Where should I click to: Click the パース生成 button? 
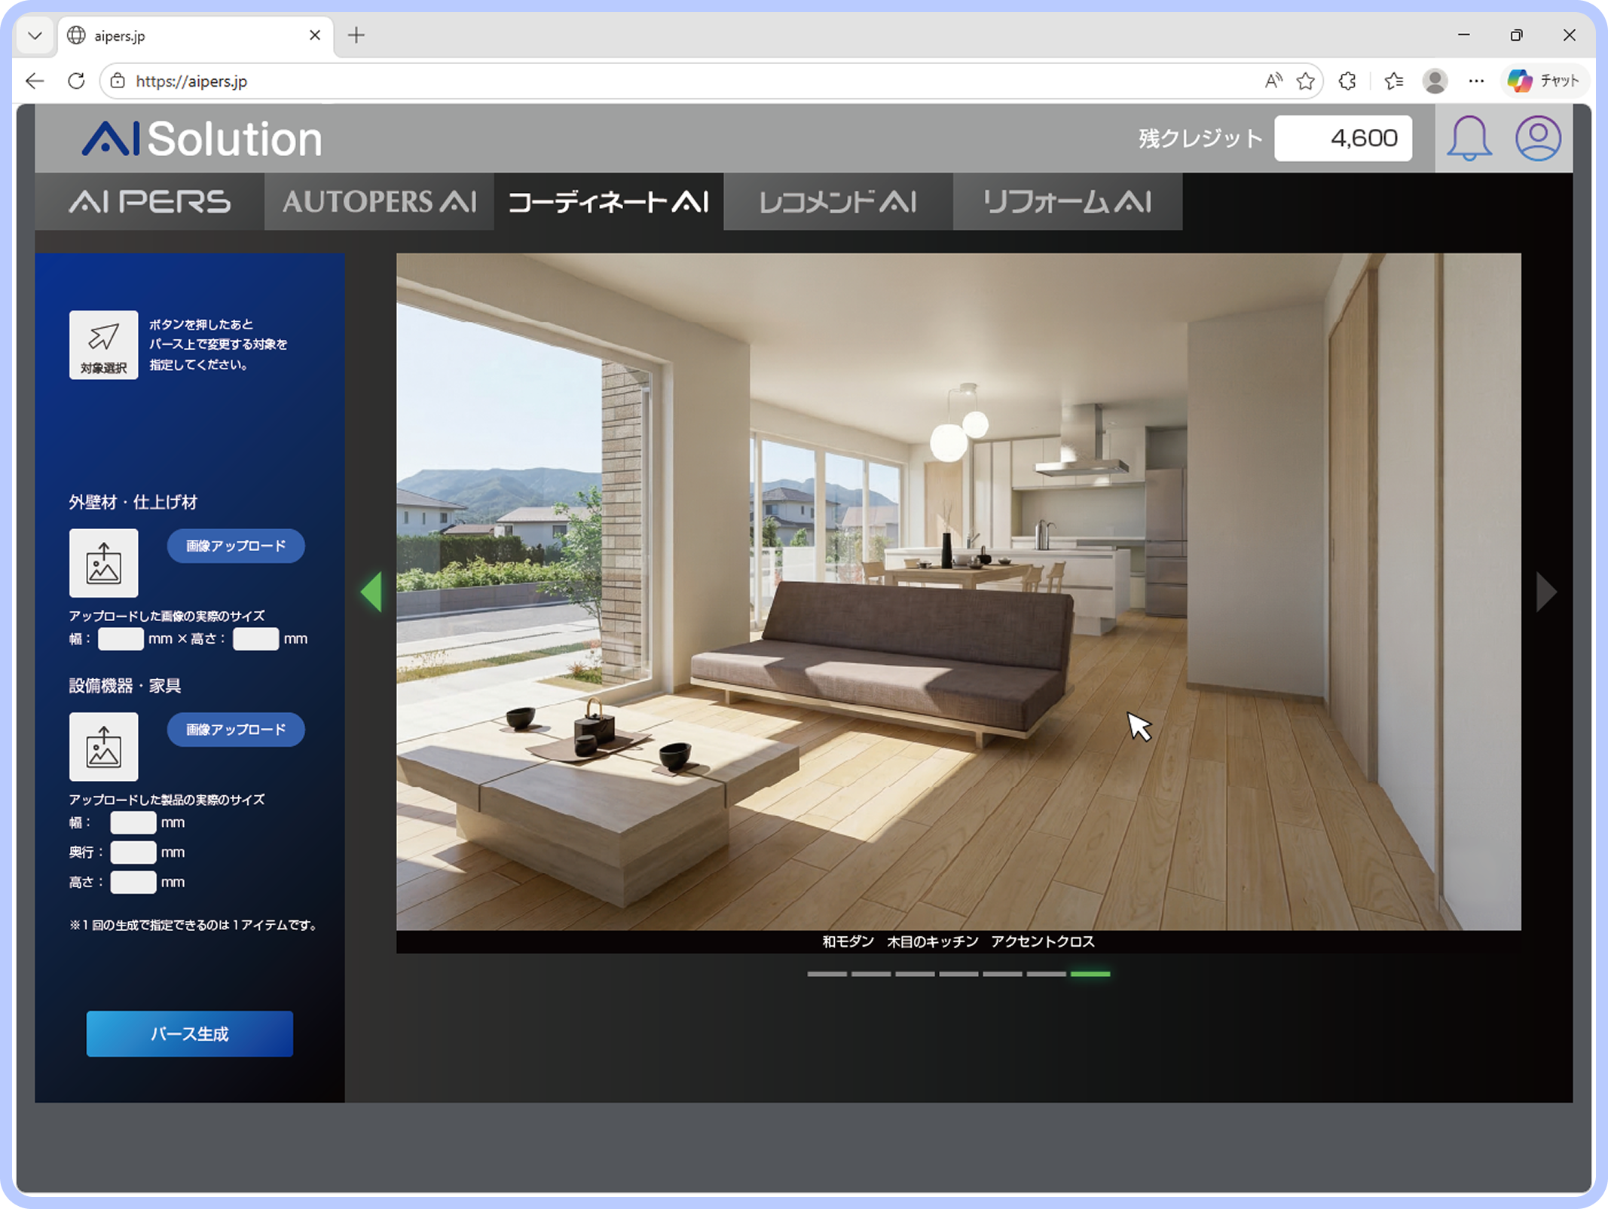[x=190, y=1033]
